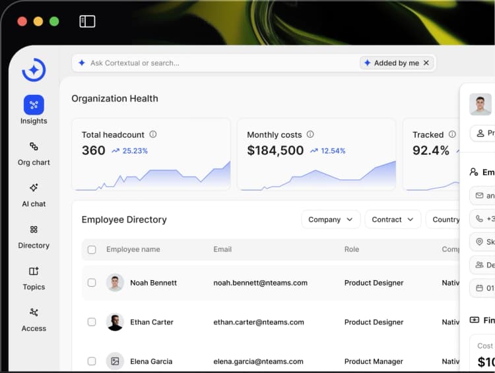Show info for Total headcount

153,134
